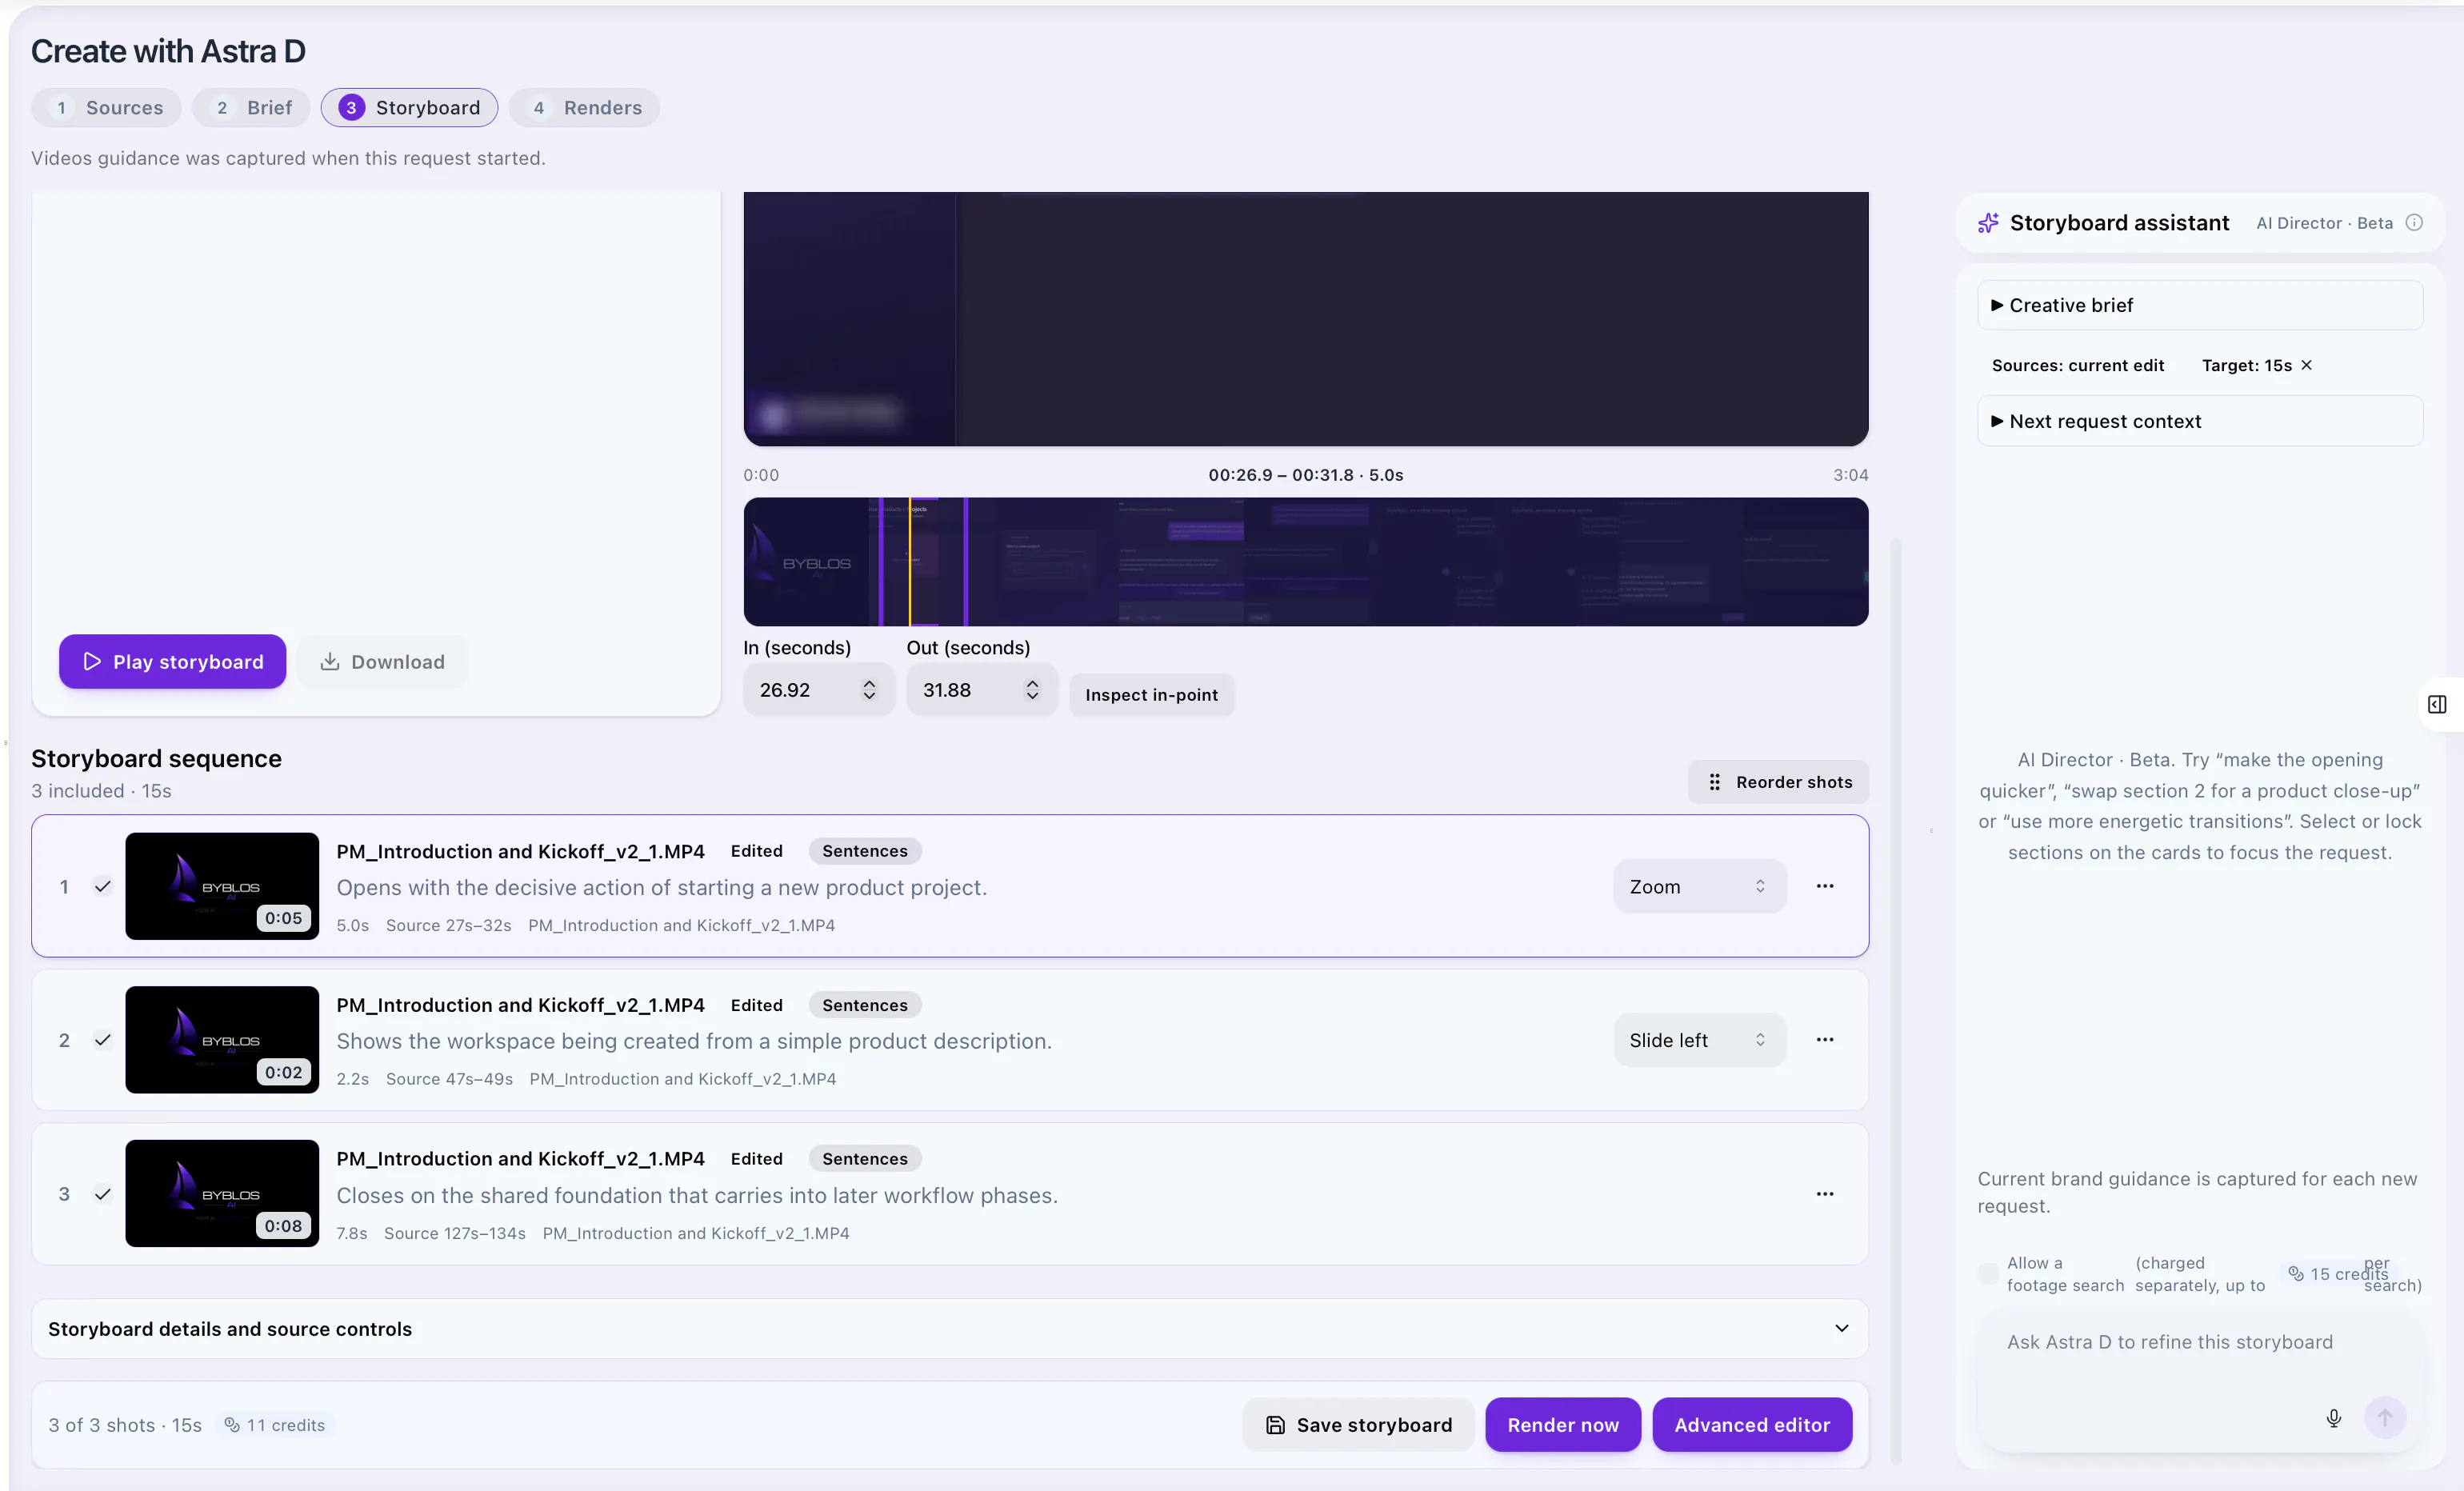Click the Sentences tag on shot 1

point(864,851)
